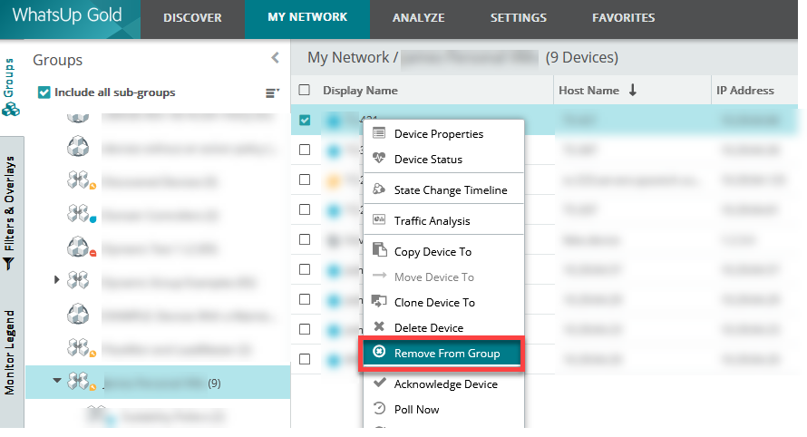807x437 pixels.
Task: Click the Copy Device To icon
Action: coord(379,249)
